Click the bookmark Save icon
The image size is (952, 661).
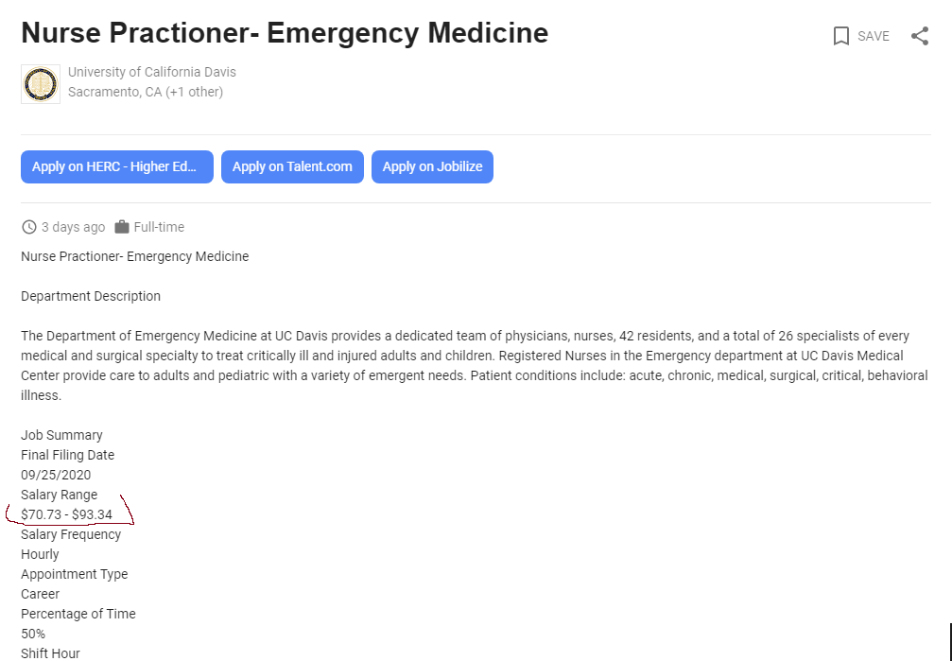[840, 36]
